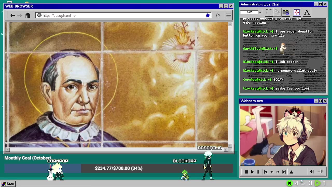The image size is (332, 187).
Task: Click the monthly goal progress bar
Action: [119, 168]
